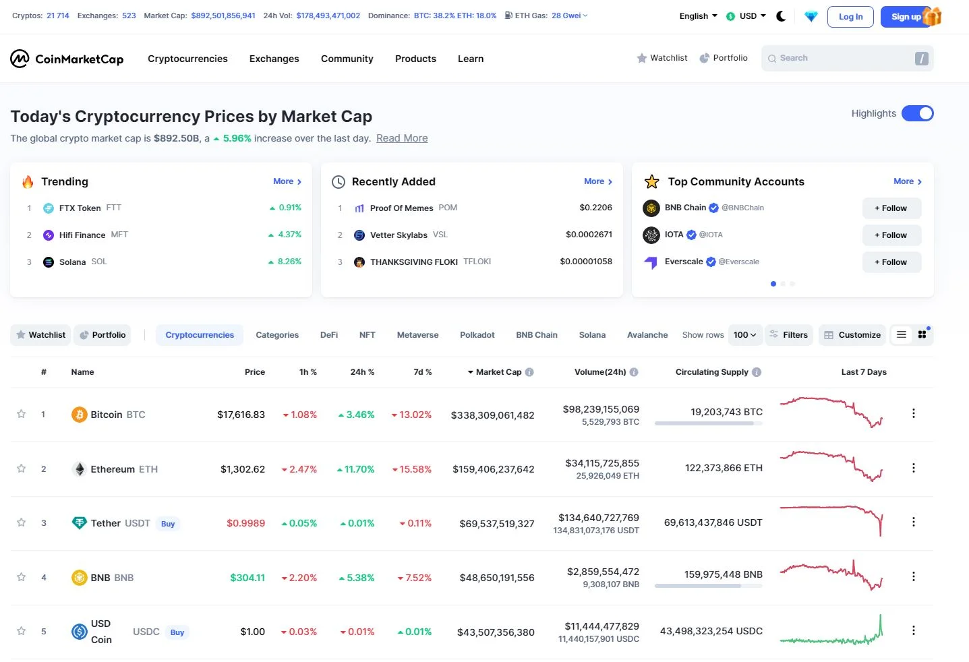Image resolution: width=969 pixels, height=662 pixels.
Task: Click the Ethereum coin icon
Action: coord(80,469)
